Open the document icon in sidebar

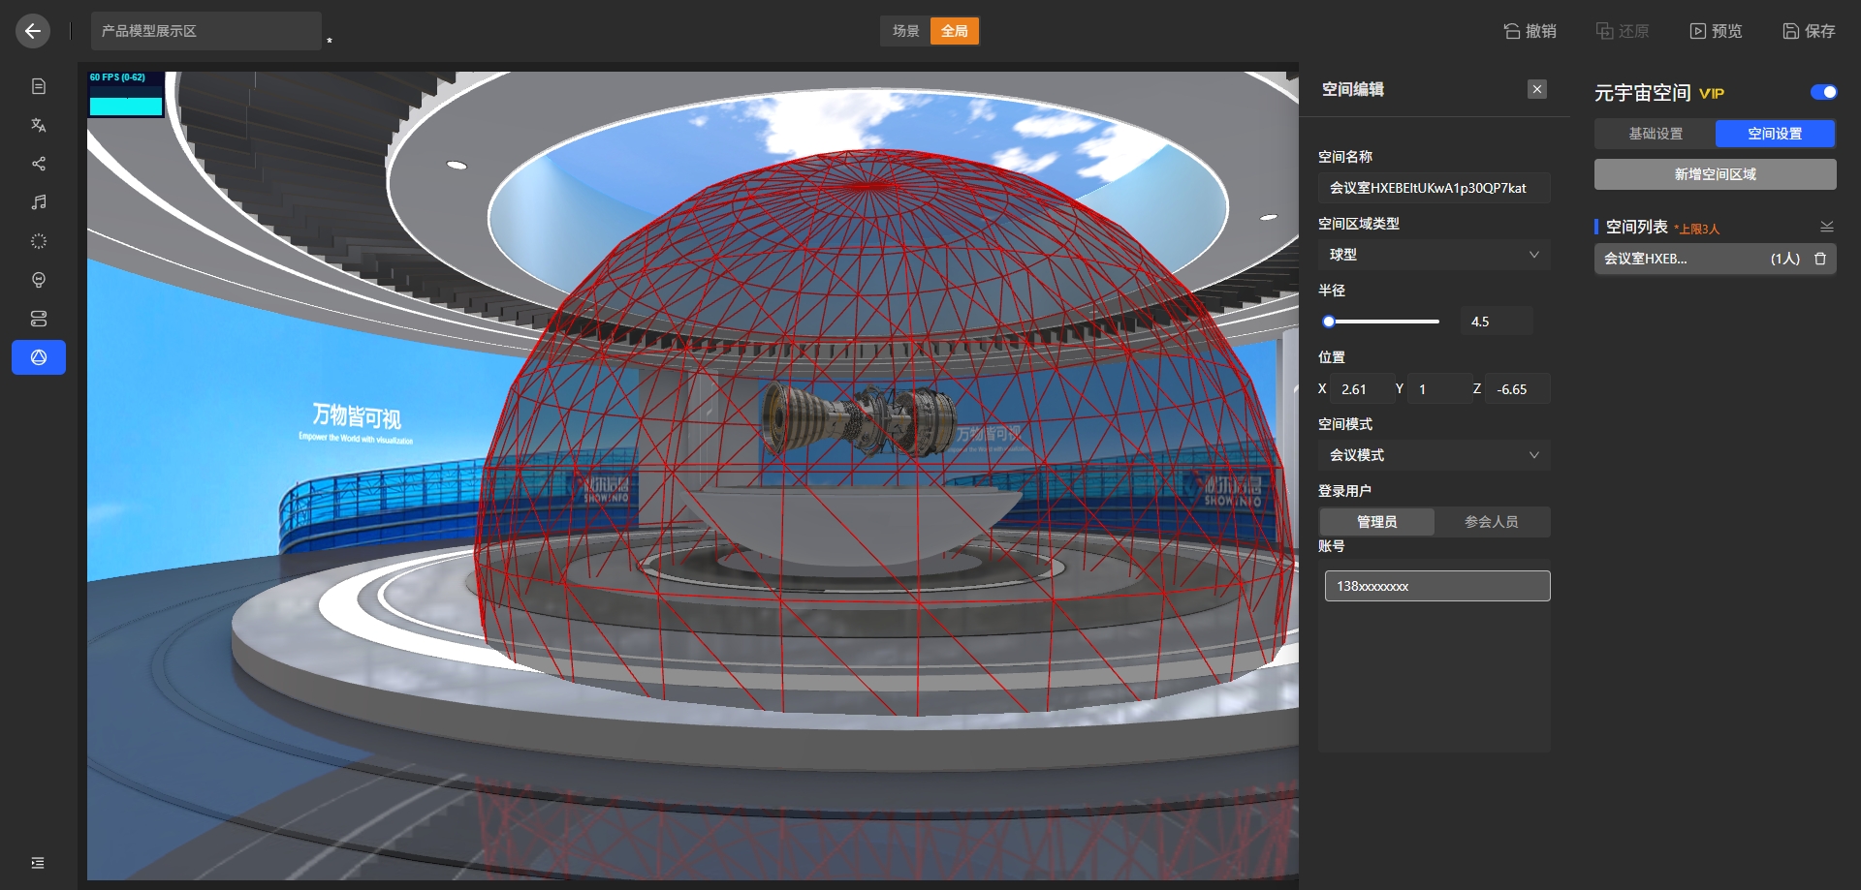[39, 86]
